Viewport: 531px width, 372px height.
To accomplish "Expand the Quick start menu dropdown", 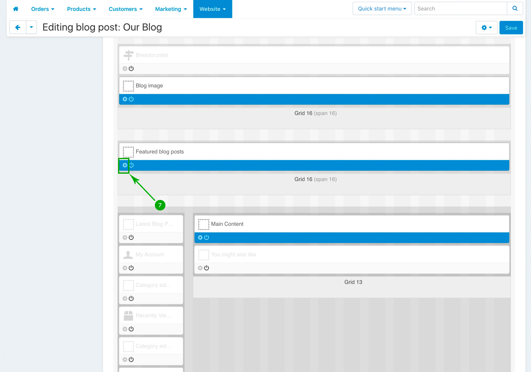I will point(382,8).
